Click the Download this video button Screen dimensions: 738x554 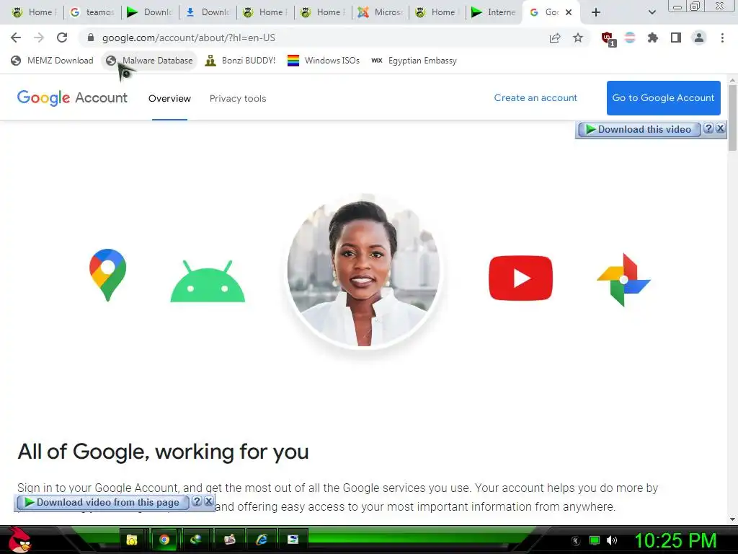[x=639, y=129]
